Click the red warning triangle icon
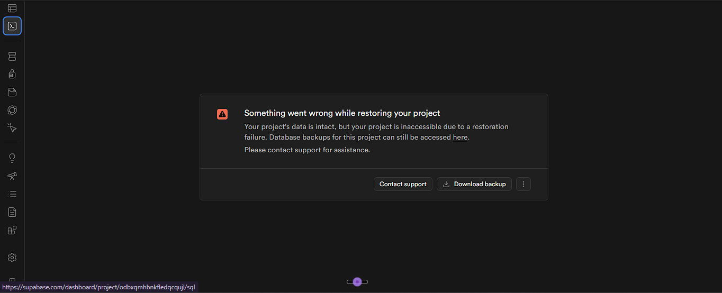722x293 pixels. click(222, 114)
